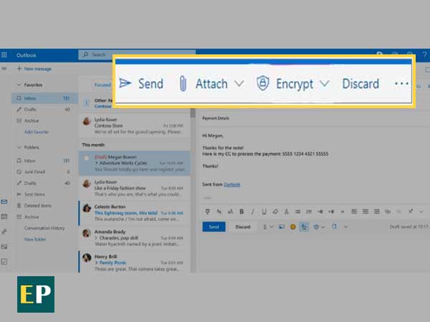Click the three-dots more actions in enlarged toolbar
This screenshot has height=322, width=430.
[401, 83]
